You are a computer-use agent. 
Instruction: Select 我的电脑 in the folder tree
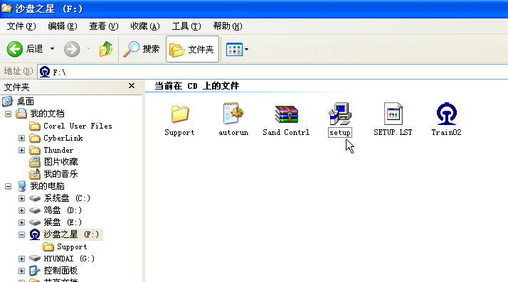coord(47,186)
